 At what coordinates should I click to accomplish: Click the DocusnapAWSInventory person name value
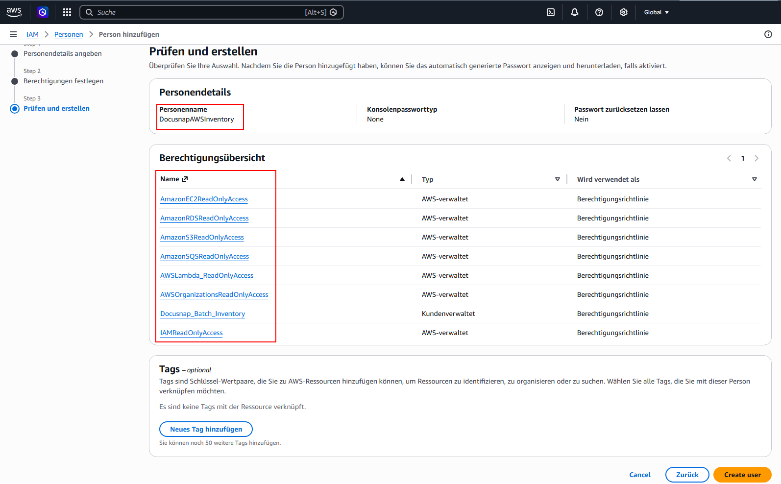point(196,119)
